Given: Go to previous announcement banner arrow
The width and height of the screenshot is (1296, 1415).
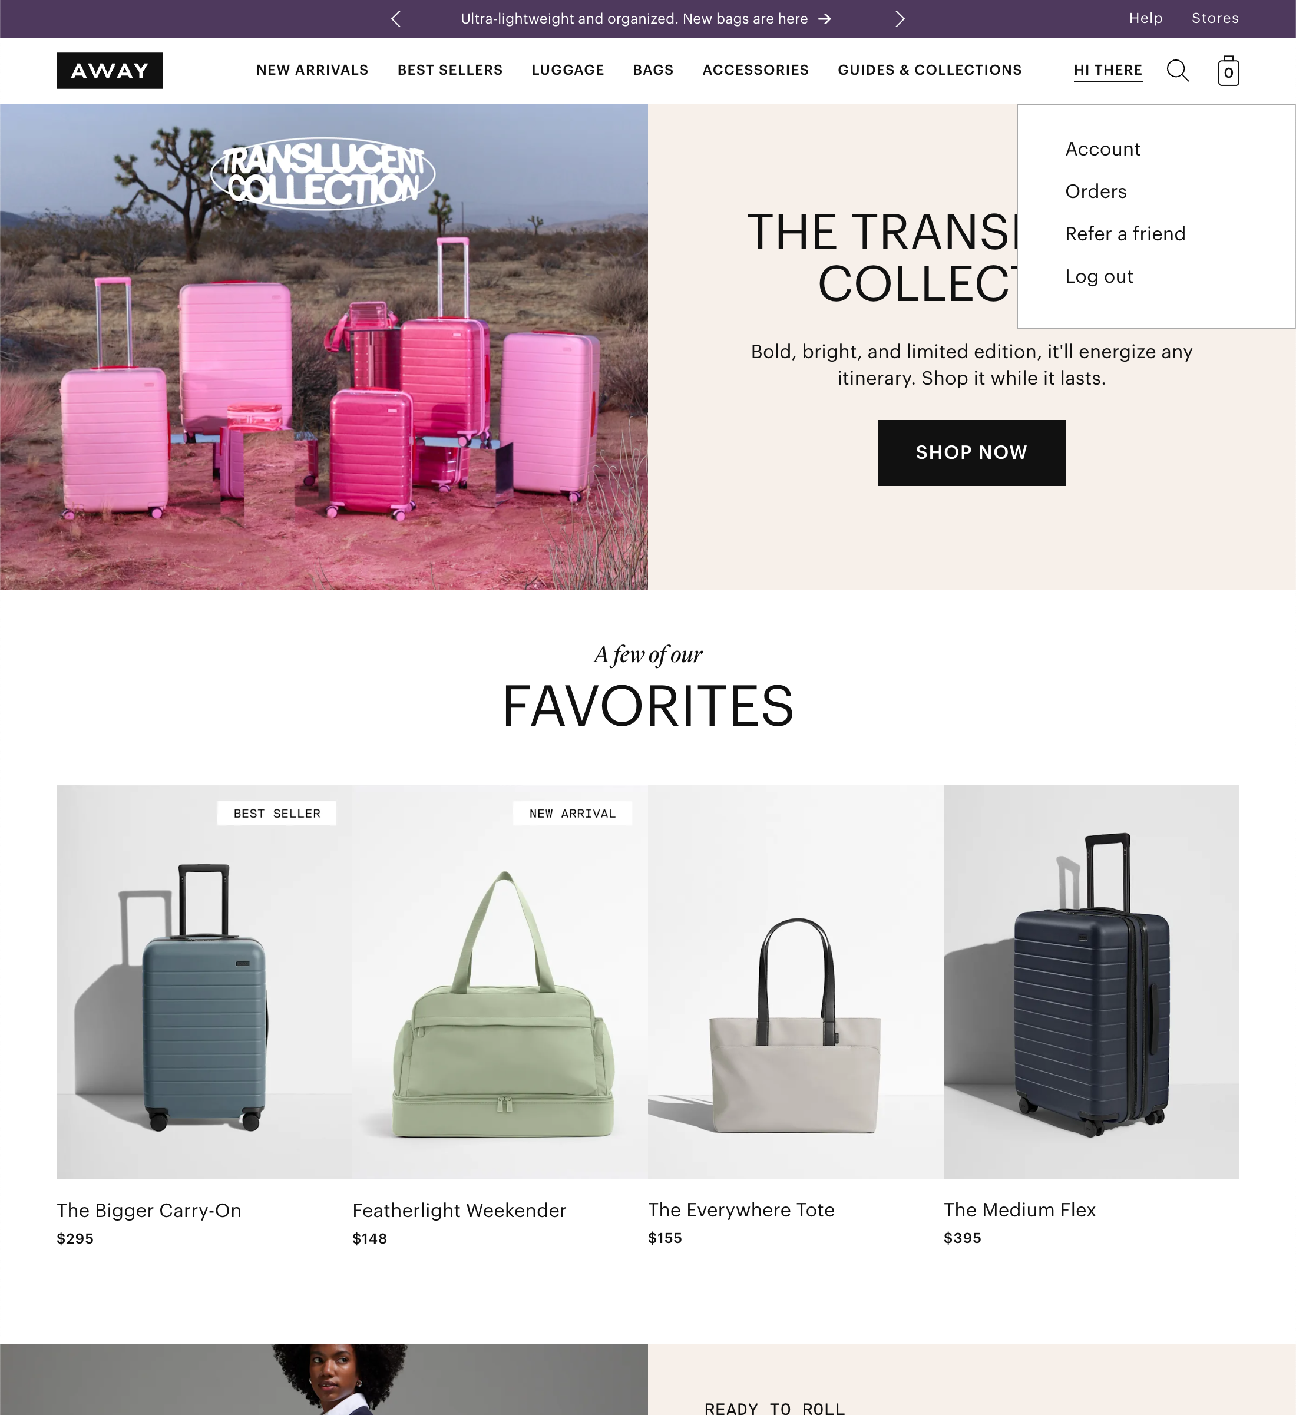Looking at the screenshot, I should tap(396, 19).
